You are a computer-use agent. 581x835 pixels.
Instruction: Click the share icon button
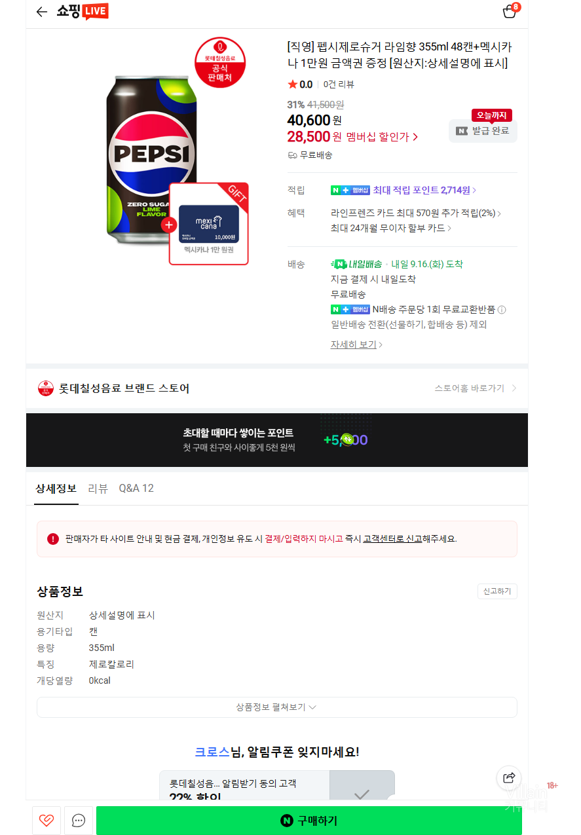509,778
